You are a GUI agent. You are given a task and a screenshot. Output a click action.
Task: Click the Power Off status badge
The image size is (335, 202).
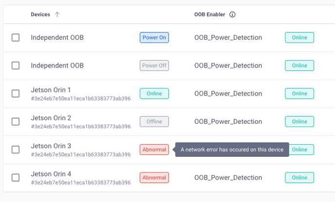click(154, 66)
